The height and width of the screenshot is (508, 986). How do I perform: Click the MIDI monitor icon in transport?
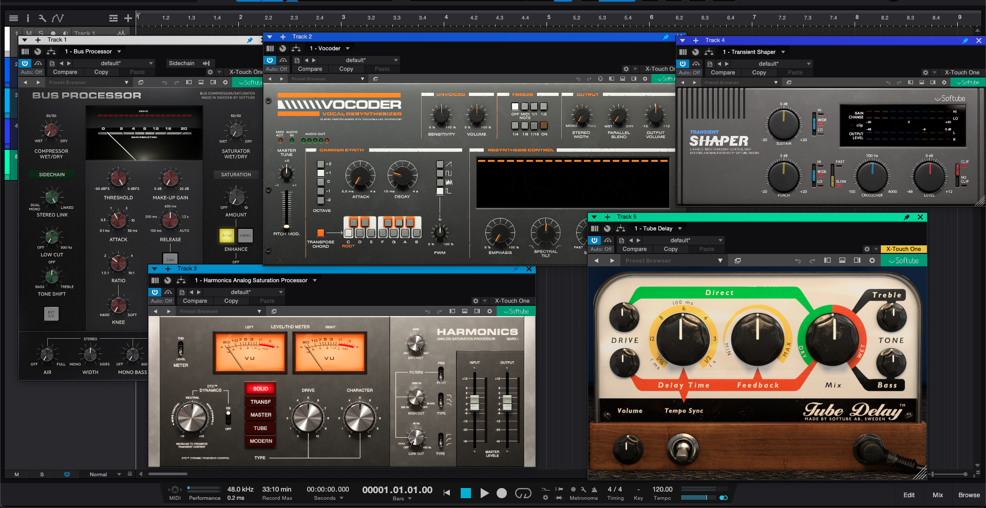(175, 490)
